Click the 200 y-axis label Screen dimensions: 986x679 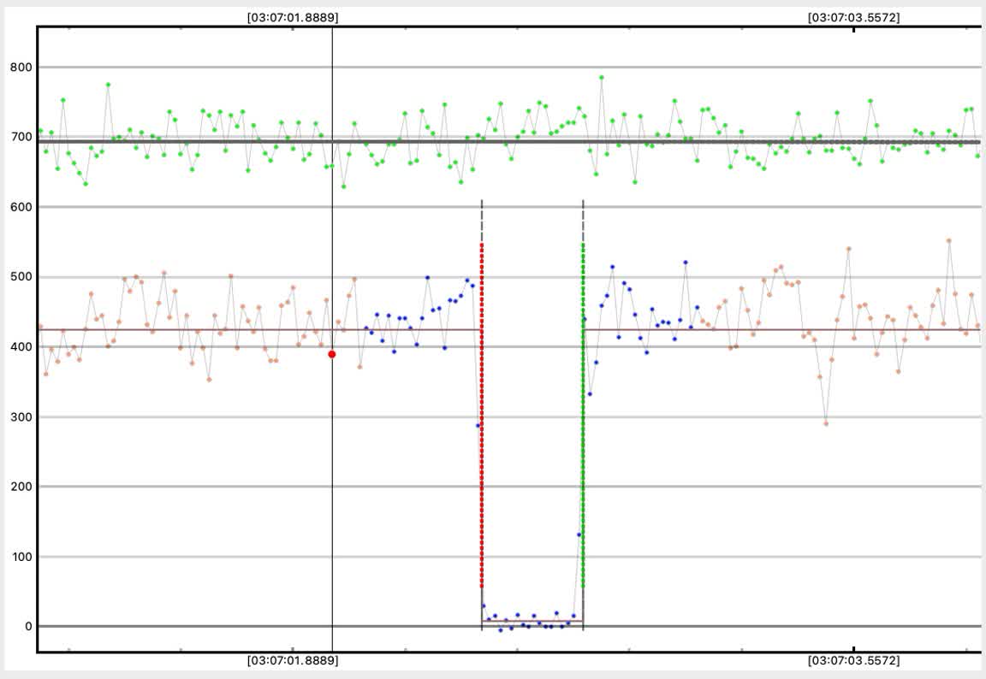(17, 487)
